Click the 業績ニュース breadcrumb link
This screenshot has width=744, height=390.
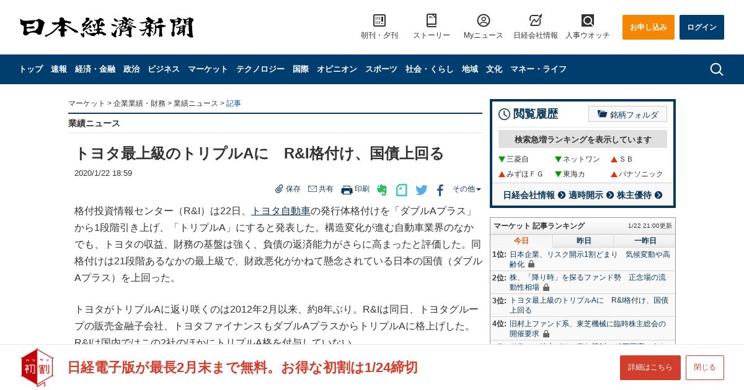(196, 103)
